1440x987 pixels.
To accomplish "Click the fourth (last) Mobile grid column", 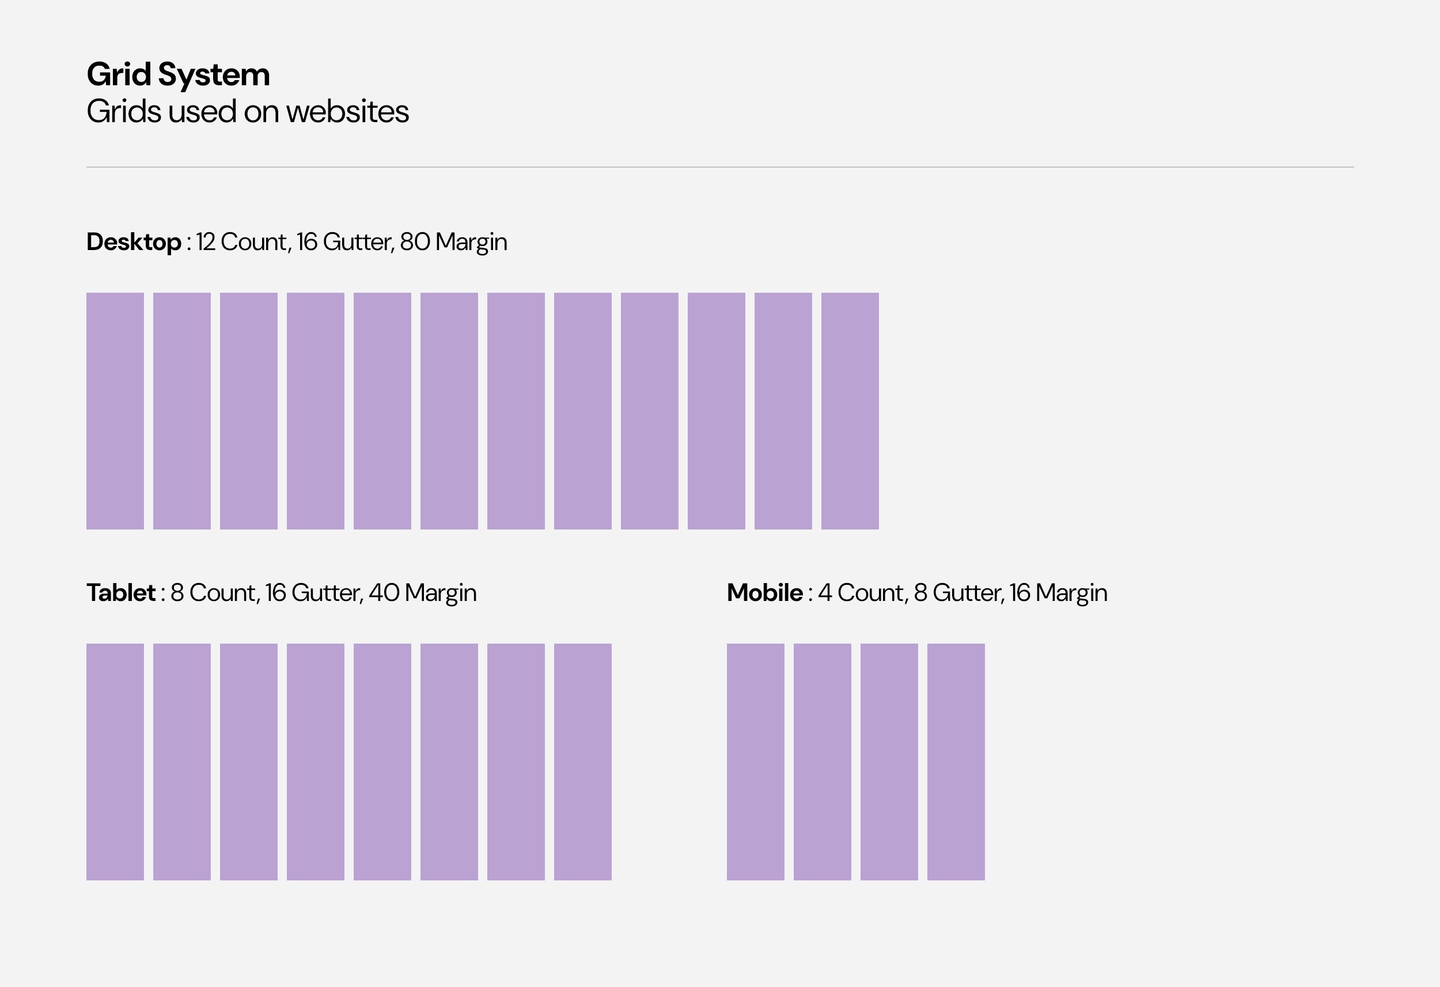I will point(956,762).
